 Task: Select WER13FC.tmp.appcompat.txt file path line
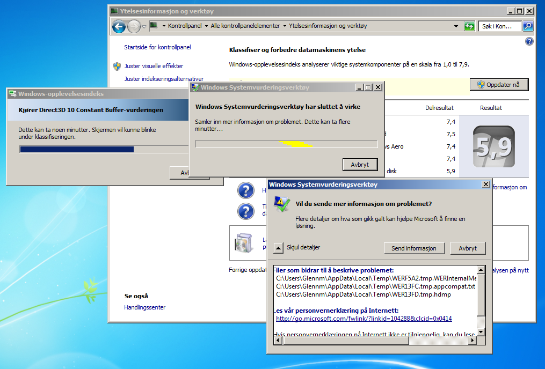click(375, 286)
